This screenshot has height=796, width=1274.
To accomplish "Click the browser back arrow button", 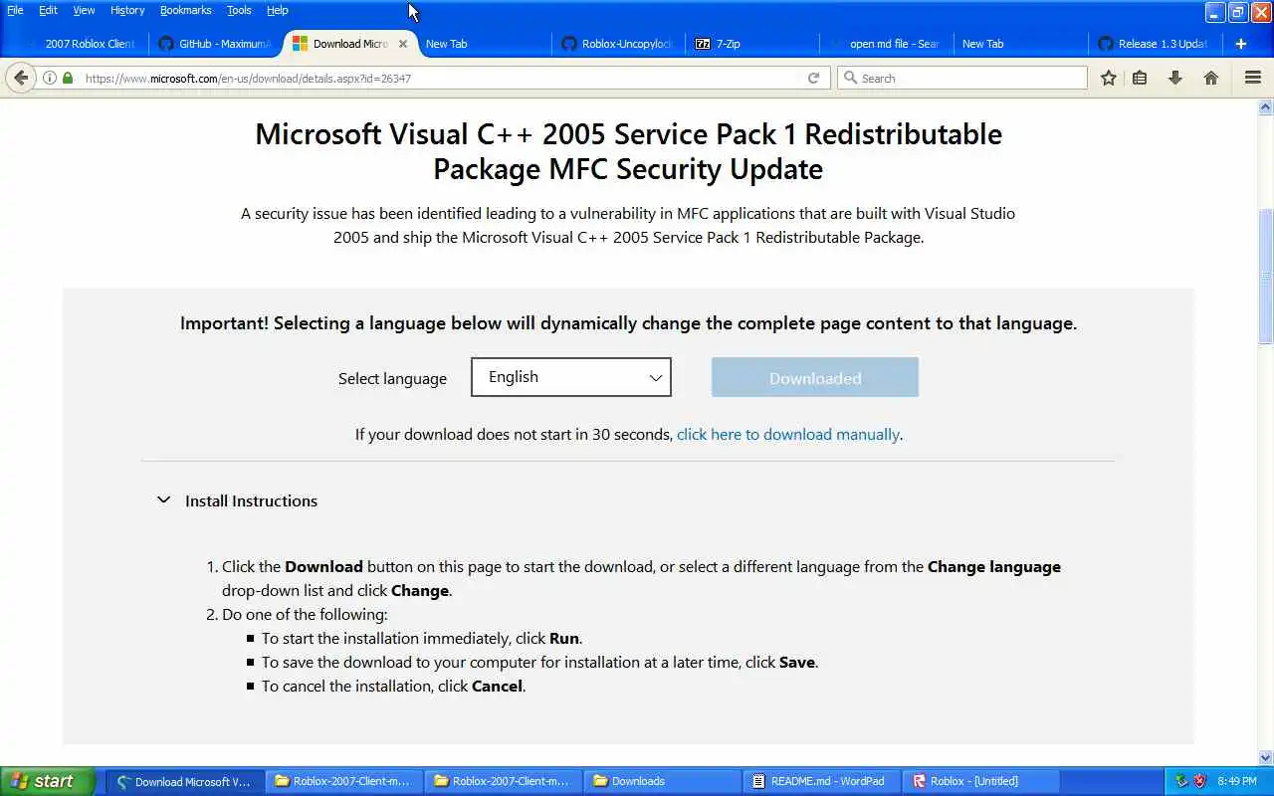I will coord(21,78).
